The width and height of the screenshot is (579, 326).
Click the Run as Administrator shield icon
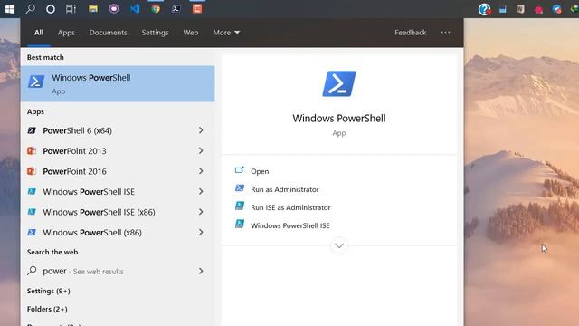pyautogui.click(x=240, y=188)
